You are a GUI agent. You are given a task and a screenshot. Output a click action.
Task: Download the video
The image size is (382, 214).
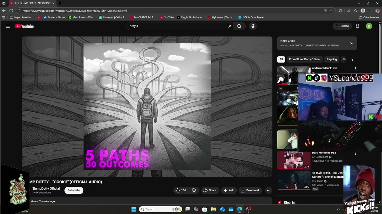tap(250, 190)
